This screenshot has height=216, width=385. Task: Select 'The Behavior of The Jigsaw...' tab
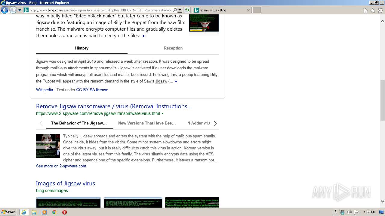click(79, 123)
